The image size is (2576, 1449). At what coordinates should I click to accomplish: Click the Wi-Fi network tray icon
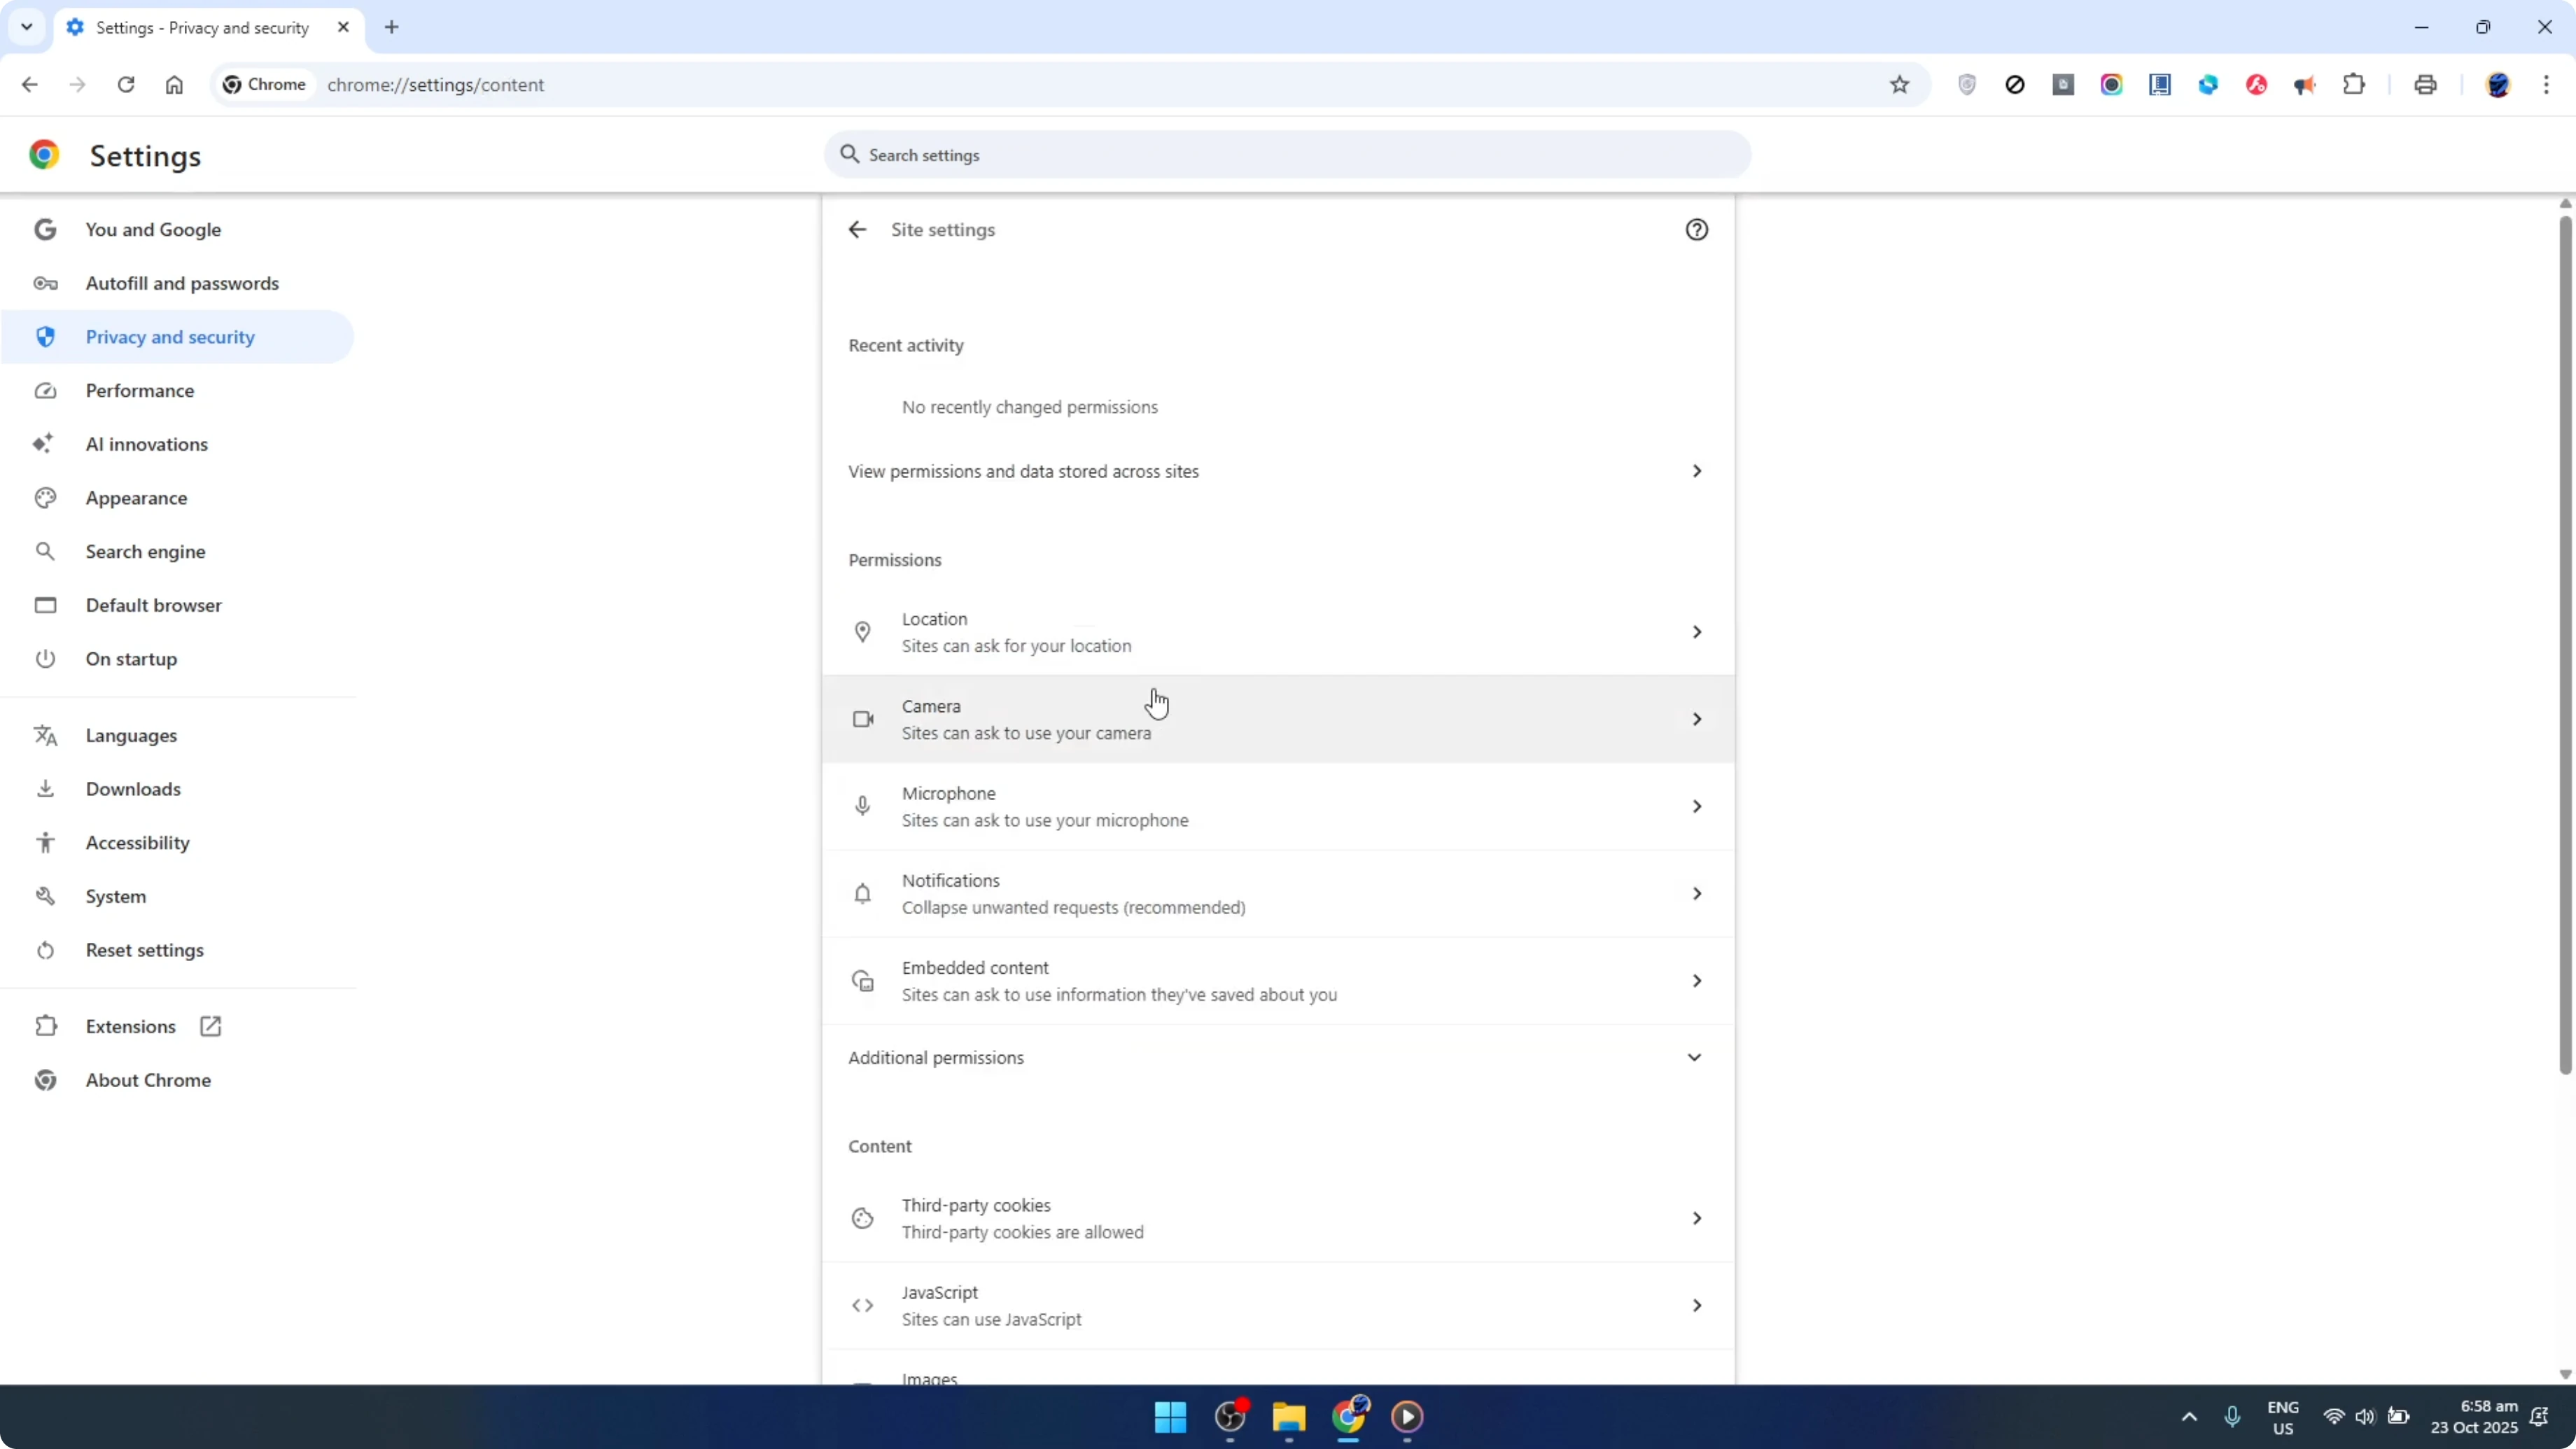coord(2334,1417)
